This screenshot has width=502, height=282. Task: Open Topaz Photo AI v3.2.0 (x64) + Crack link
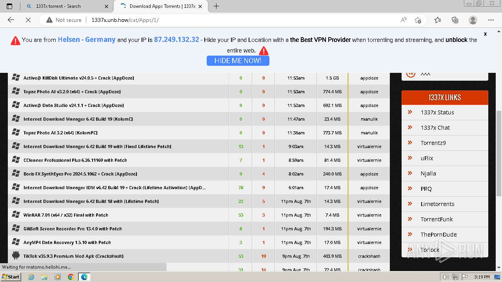(72, 92)
